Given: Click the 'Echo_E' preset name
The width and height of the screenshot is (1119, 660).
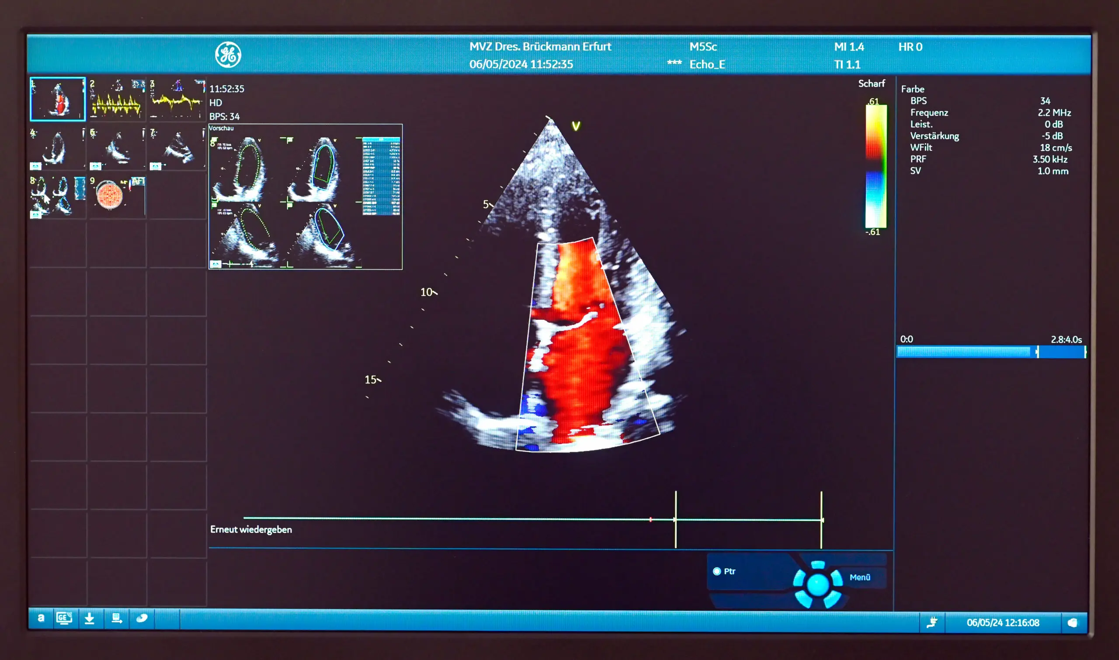Looking at the screenshot, I should tap(707, 65).
